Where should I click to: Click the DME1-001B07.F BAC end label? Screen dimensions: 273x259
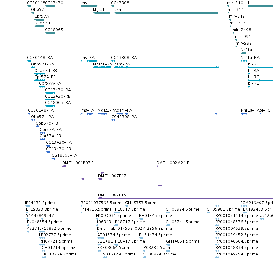tap(78, 163)
